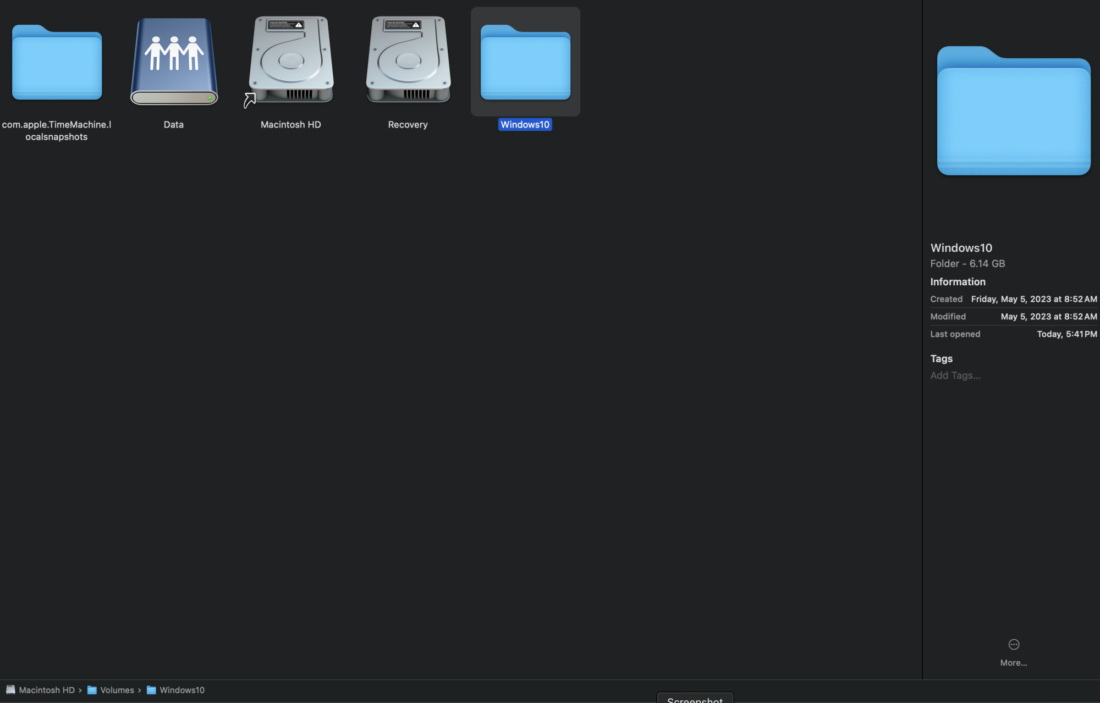Viewport: 1100px width, 703px height.
Task: Click the large folder preview thumbnail
Action: click(x=1014, y=112)
